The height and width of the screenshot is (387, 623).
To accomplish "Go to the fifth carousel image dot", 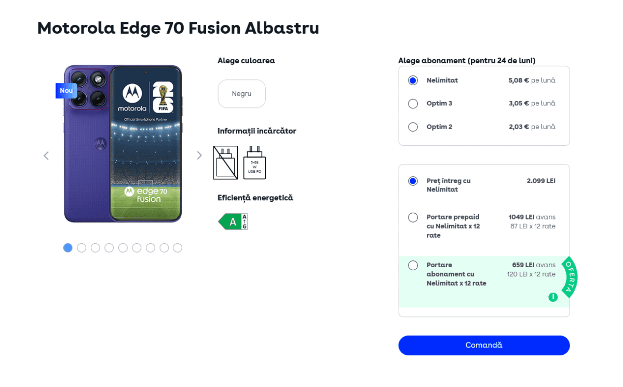I will pyautogui.click(x=123, y=248).
